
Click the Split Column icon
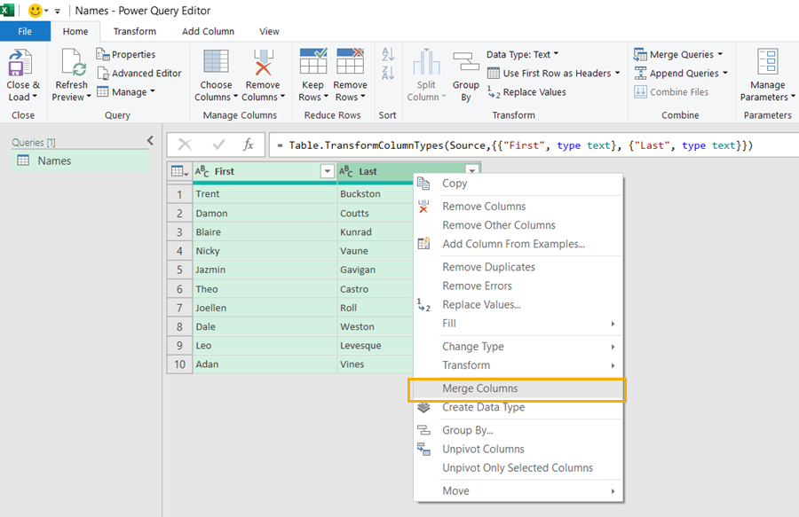(x=426, y=62)
